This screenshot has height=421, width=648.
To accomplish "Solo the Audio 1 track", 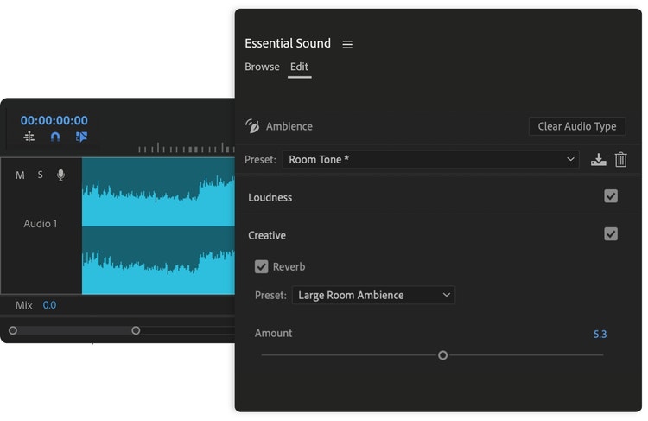I will pyautogui.click(x=40, y=175).
